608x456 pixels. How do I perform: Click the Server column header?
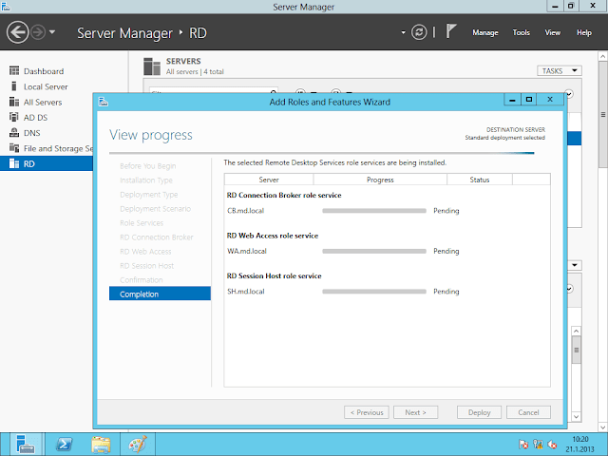pyautogui.click(x=268, y=179)
